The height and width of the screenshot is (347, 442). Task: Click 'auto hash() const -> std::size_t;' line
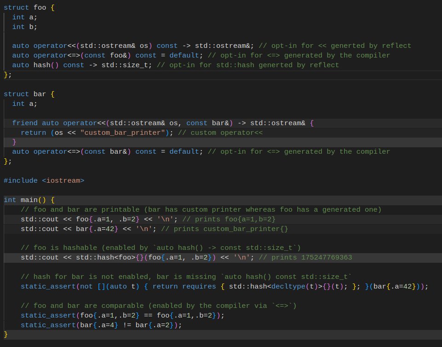(x=82, y=65)
